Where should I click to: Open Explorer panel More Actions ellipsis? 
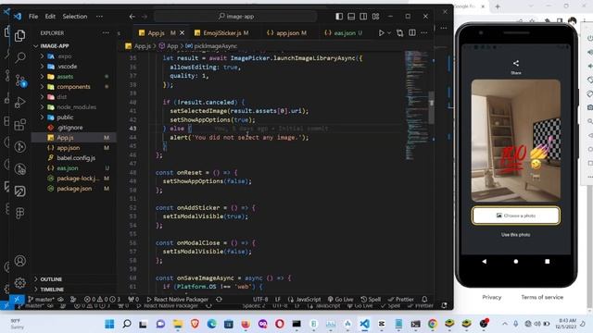point(106,33)
